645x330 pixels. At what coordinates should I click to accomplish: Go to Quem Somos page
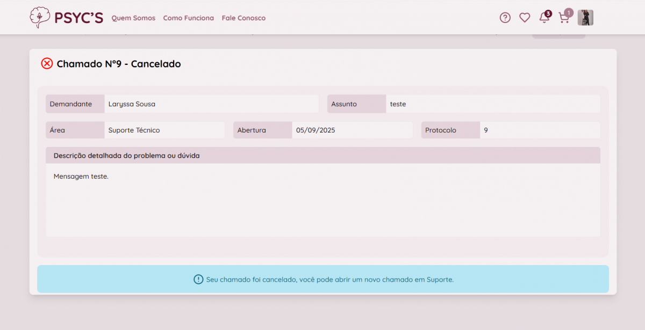pyautogui.click(x=133, y=18)
